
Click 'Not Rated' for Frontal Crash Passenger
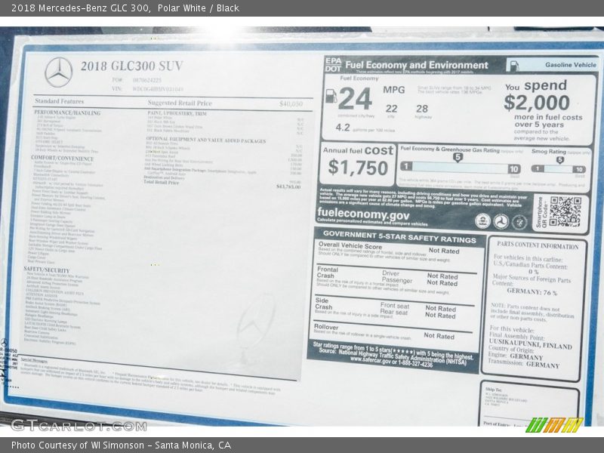[x=442, y=283]
